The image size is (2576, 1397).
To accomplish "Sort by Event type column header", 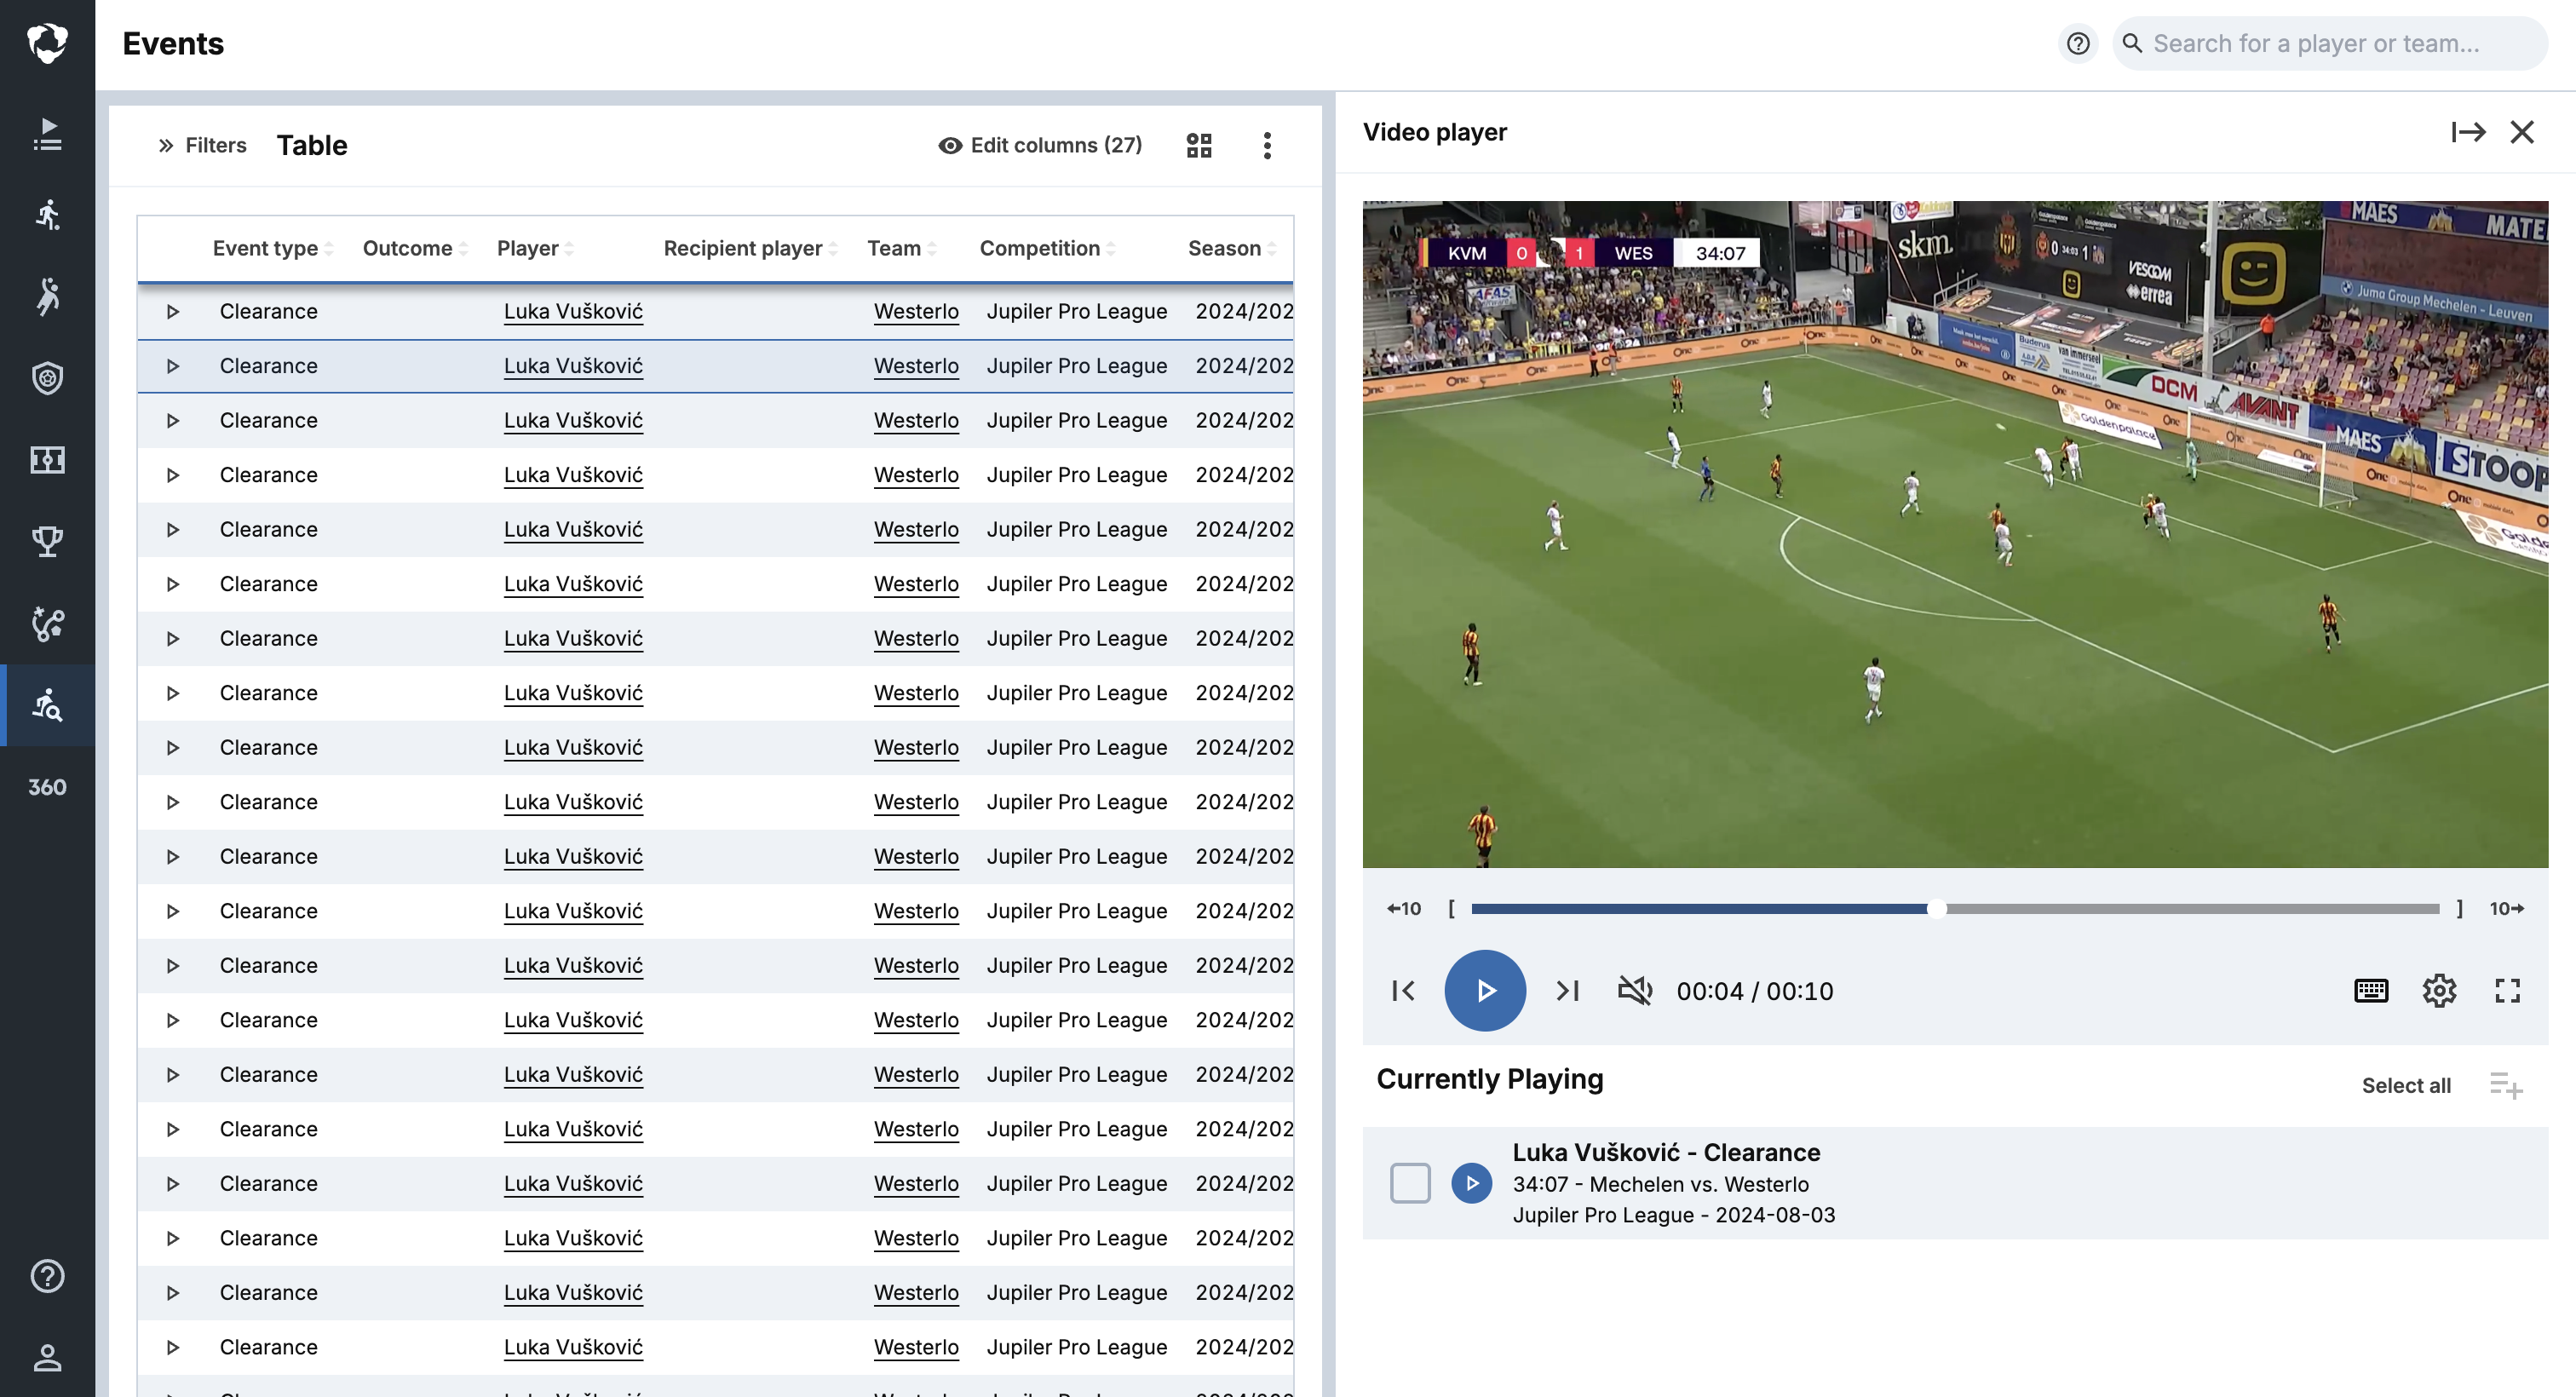I will (x=265, y=248).
